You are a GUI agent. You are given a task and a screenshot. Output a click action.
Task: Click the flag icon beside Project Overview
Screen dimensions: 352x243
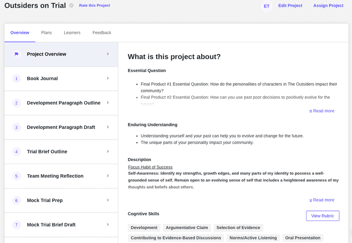click(x=17, y=54)
